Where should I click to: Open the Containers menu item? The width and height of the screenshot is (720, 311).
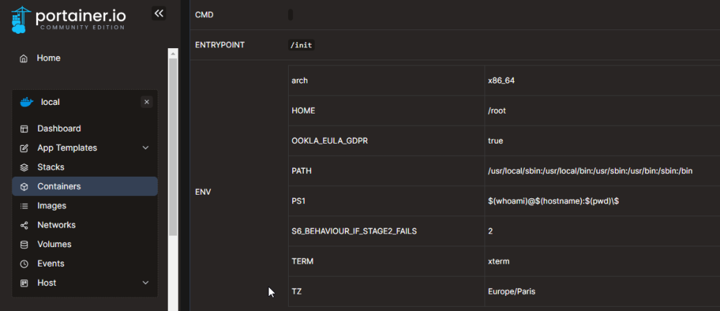pyautogui.click(x=59, y=187)
